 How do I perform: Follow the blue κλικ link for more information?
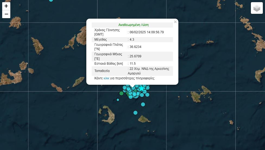[106, 78]
